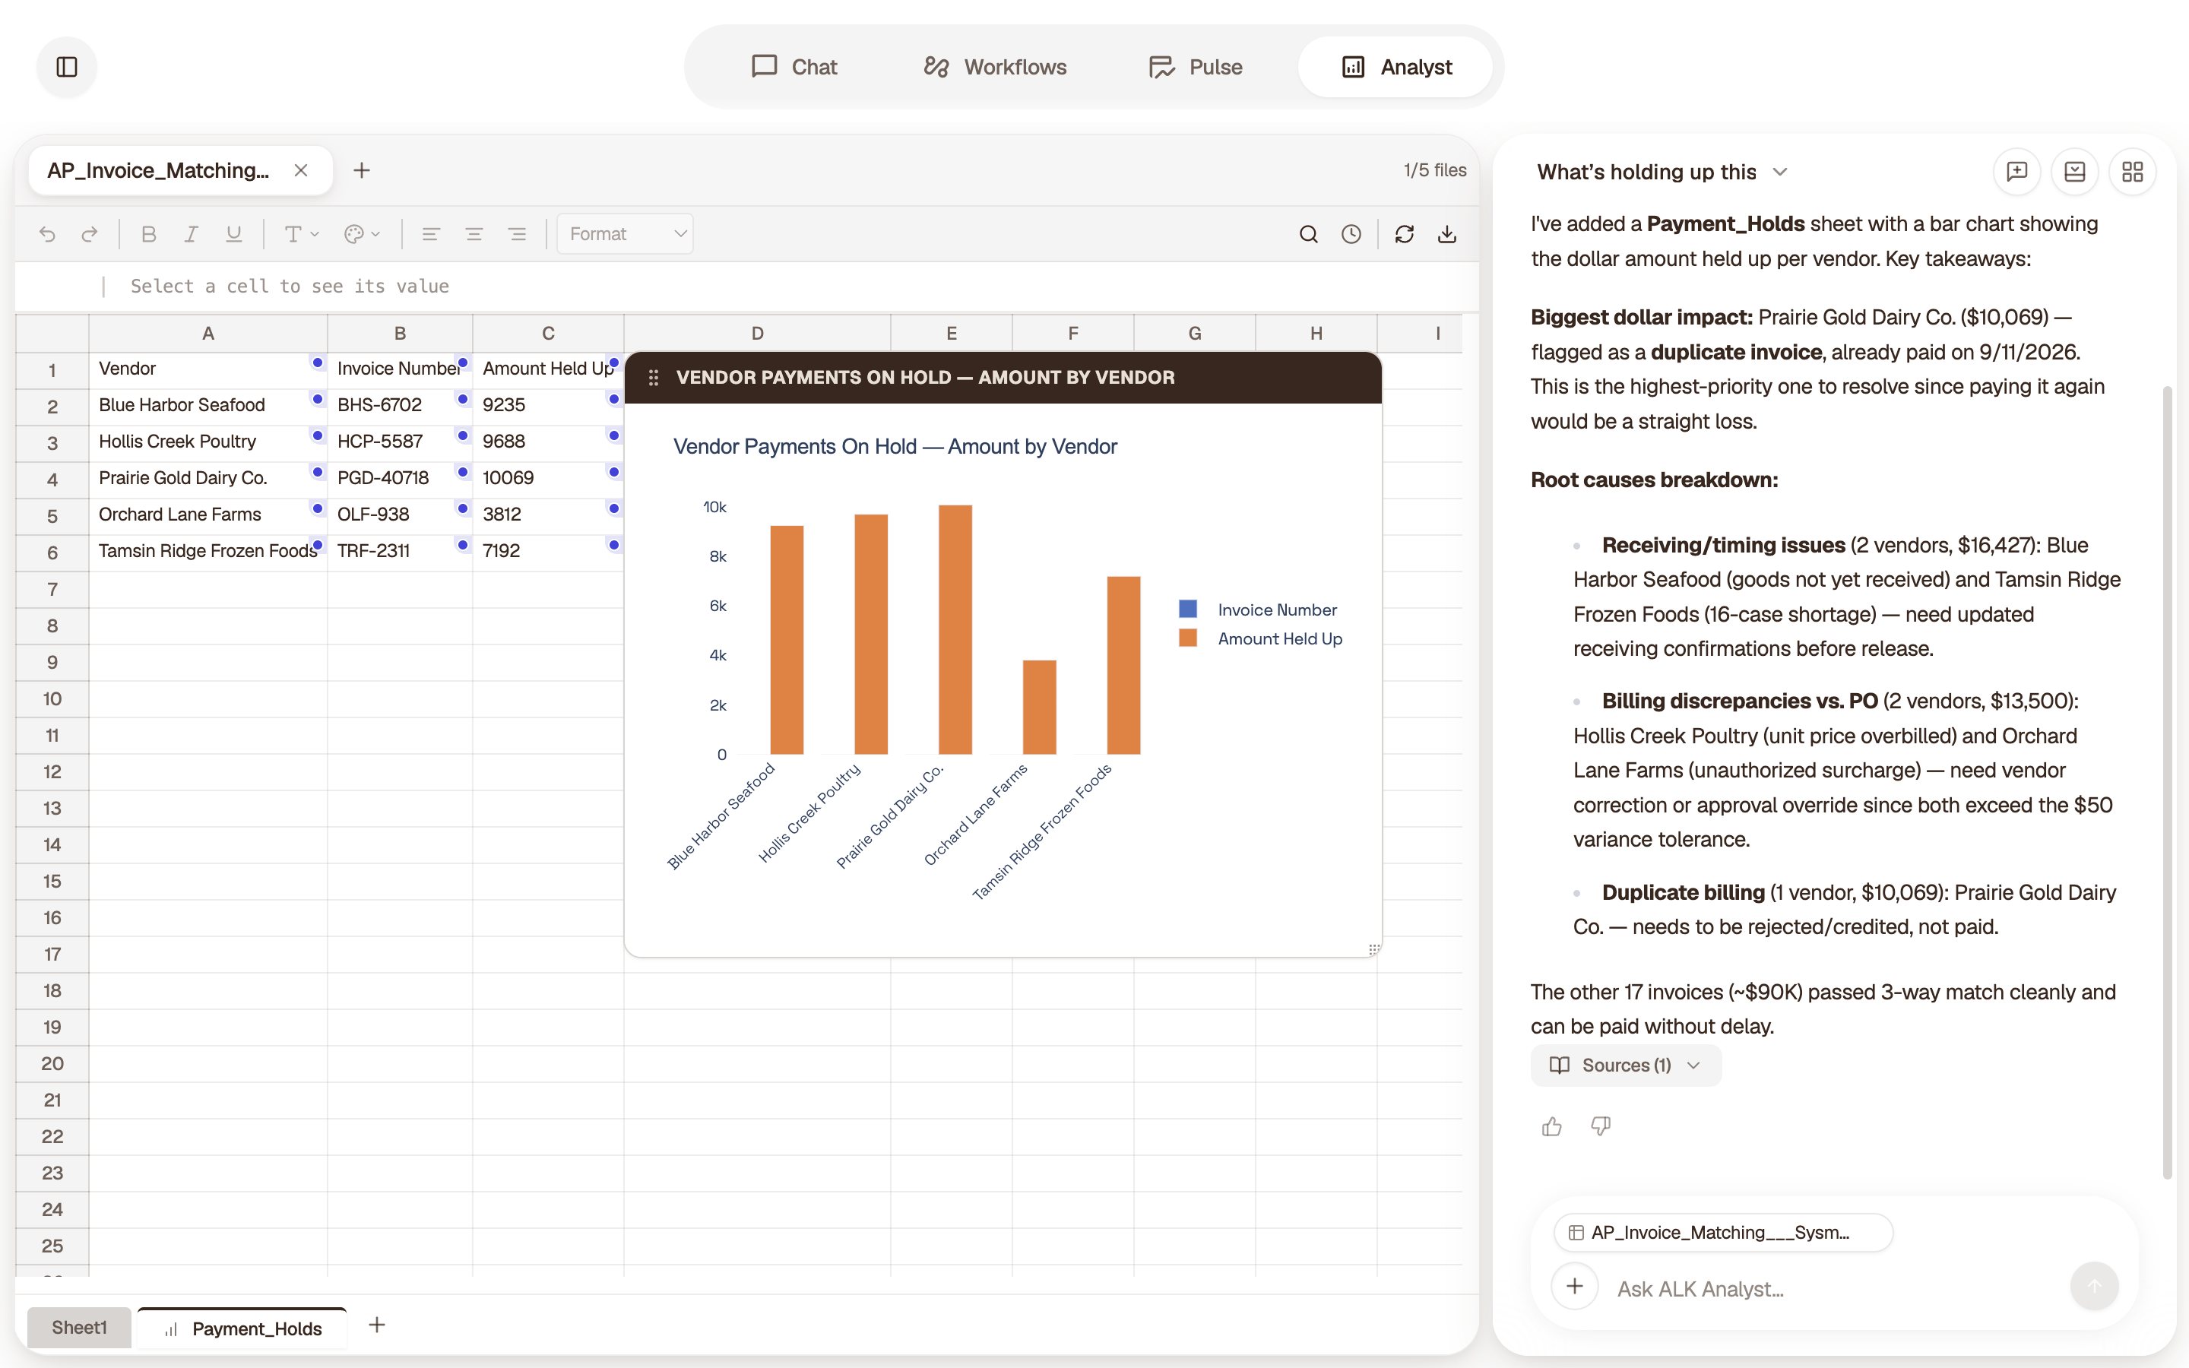Toggle Amount Held Up legend orange swatch
The width and height of the screenshot is (2189, 1368).
[x=1188, y=638]
